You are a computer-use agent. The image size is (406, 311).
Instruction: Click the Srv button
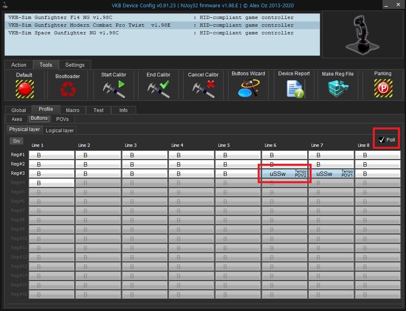[x=16, y=141]
